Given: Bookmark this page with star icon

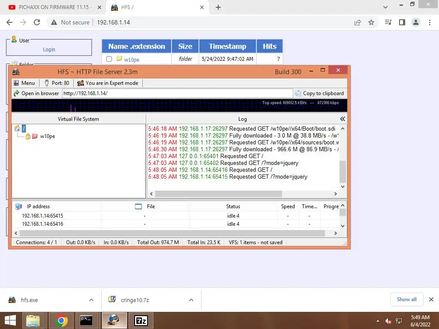Looking at the screenshot, I should tap(371, 22).
